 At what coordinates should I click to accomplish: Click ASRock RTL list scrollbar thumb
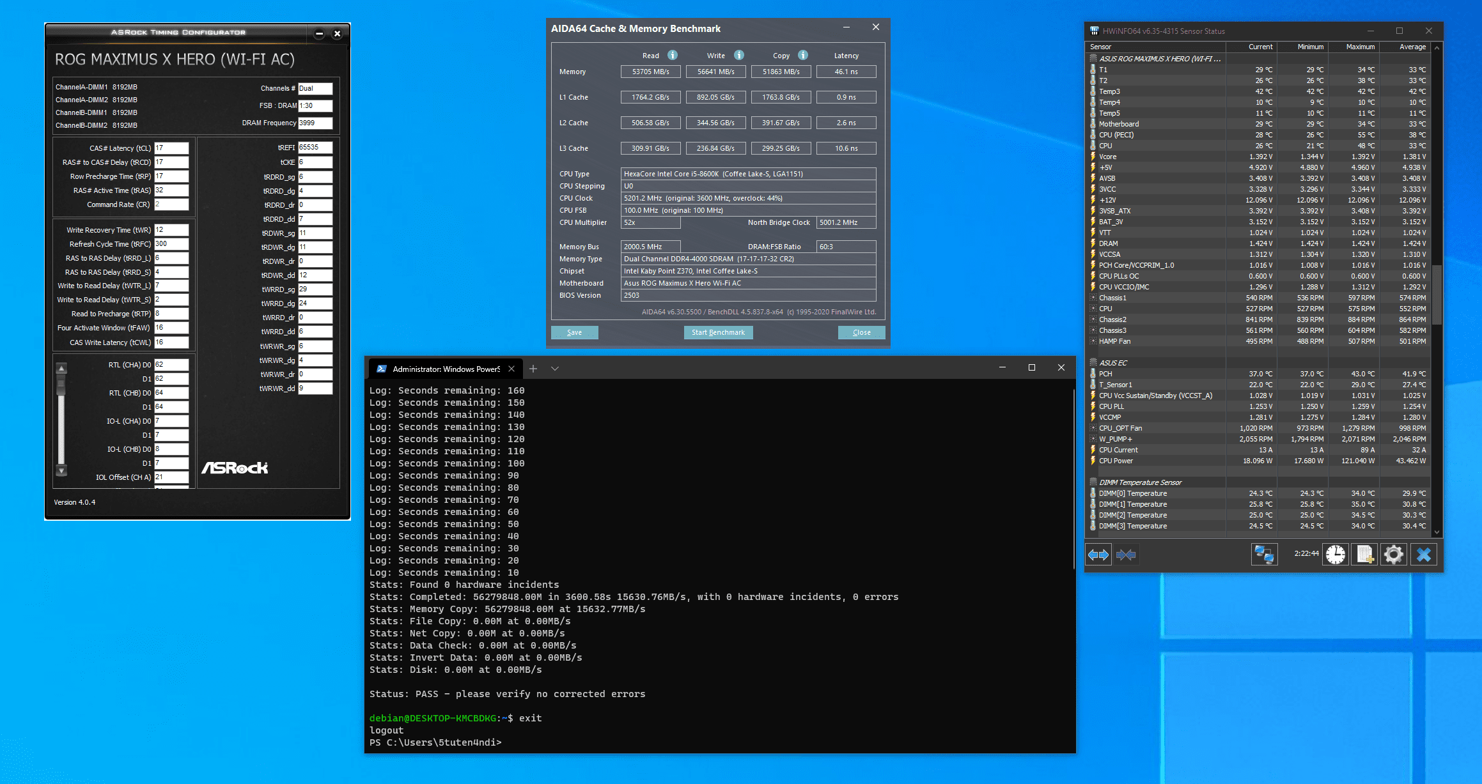(x=61, y=385)
